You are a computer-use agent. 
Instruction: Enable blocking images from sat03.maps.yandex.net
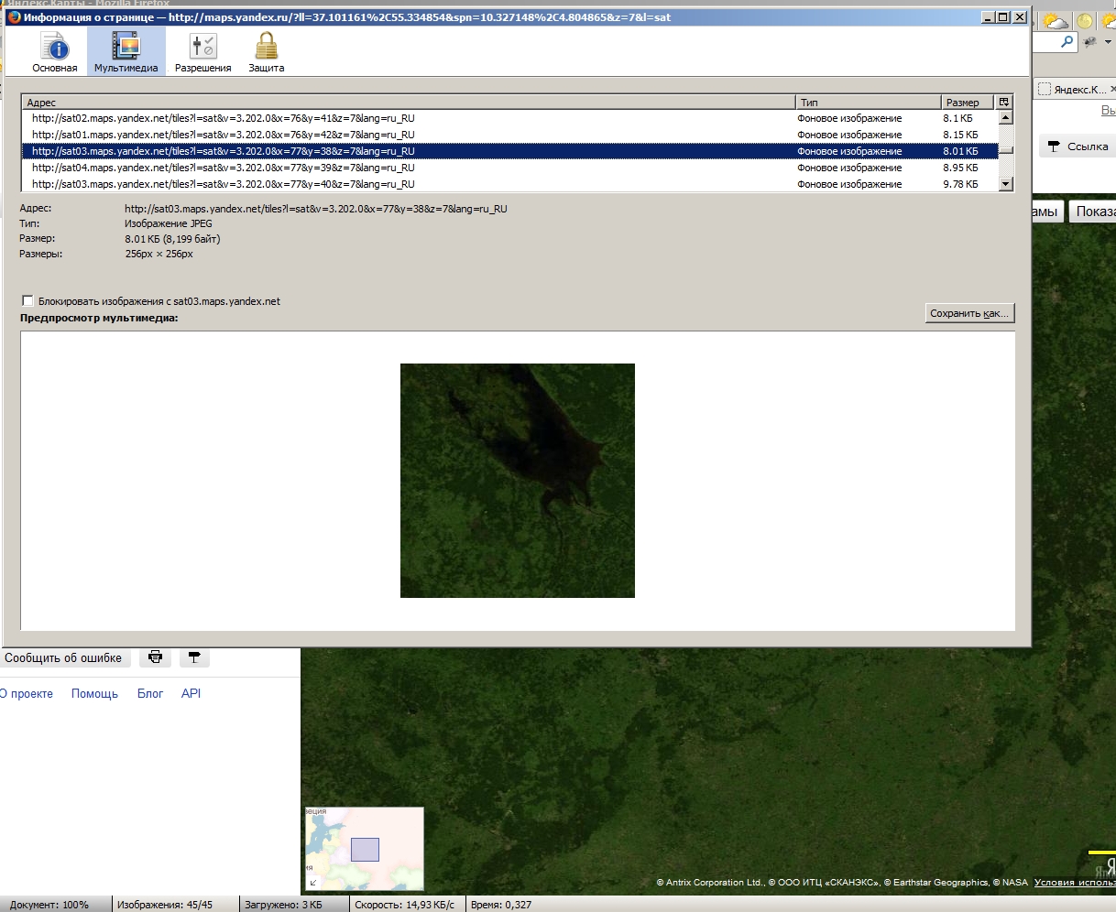click(27, 301)
